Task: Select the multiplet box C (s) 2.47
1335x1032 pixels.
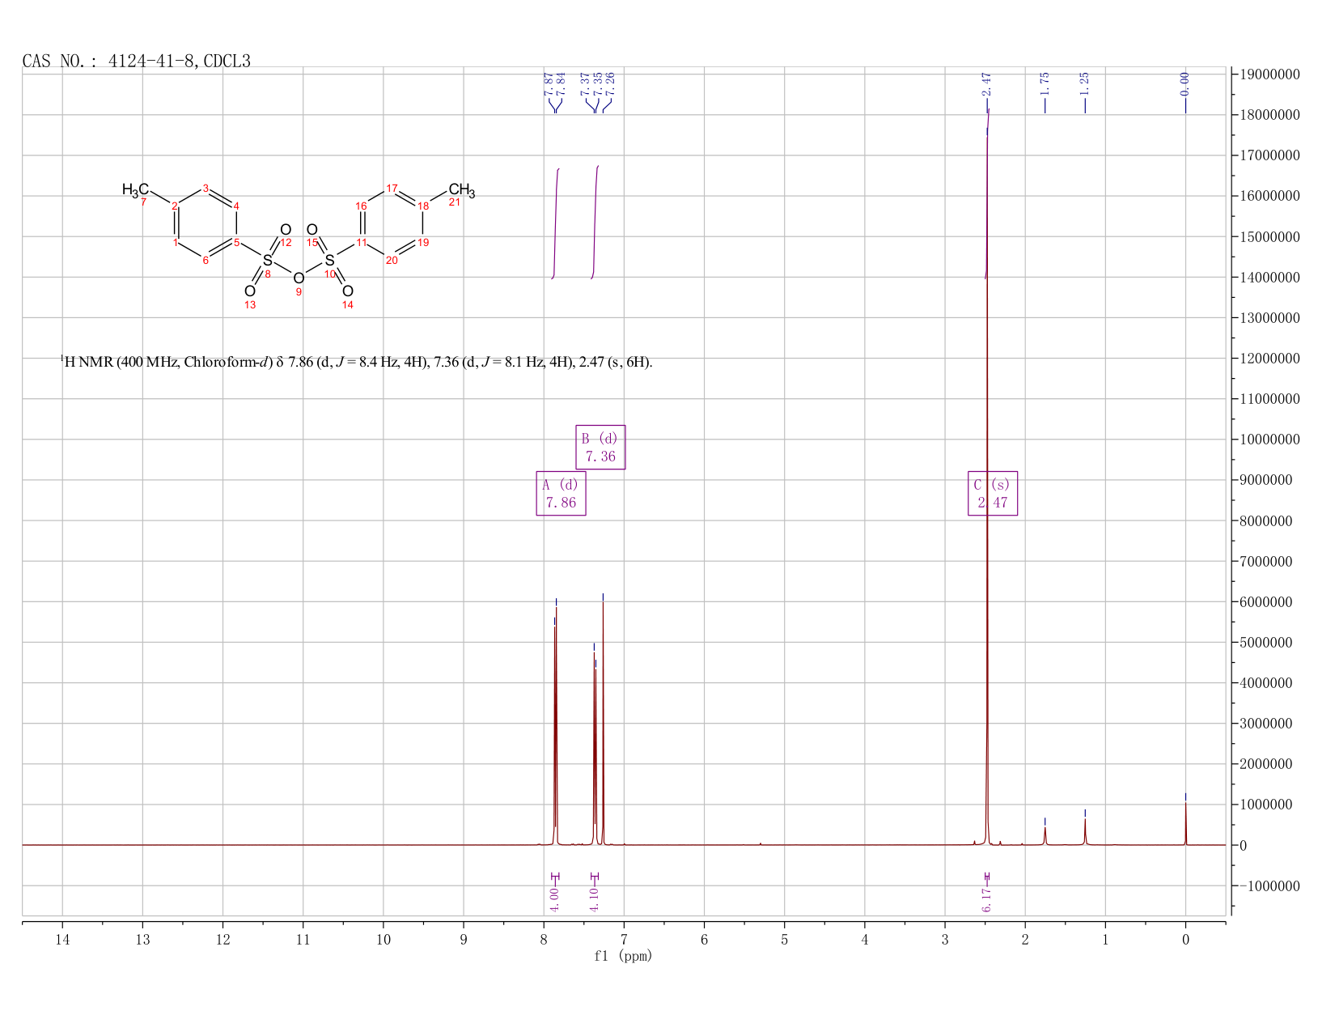Action: point(993,493)
